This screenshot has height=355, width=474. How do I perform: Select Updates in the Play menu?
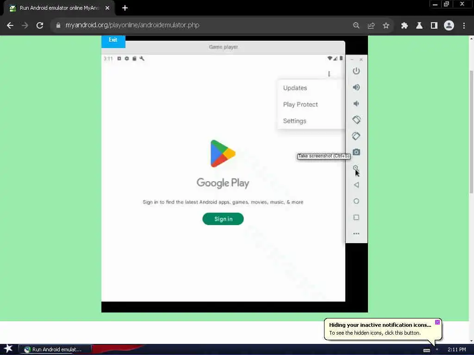(311, 88)
